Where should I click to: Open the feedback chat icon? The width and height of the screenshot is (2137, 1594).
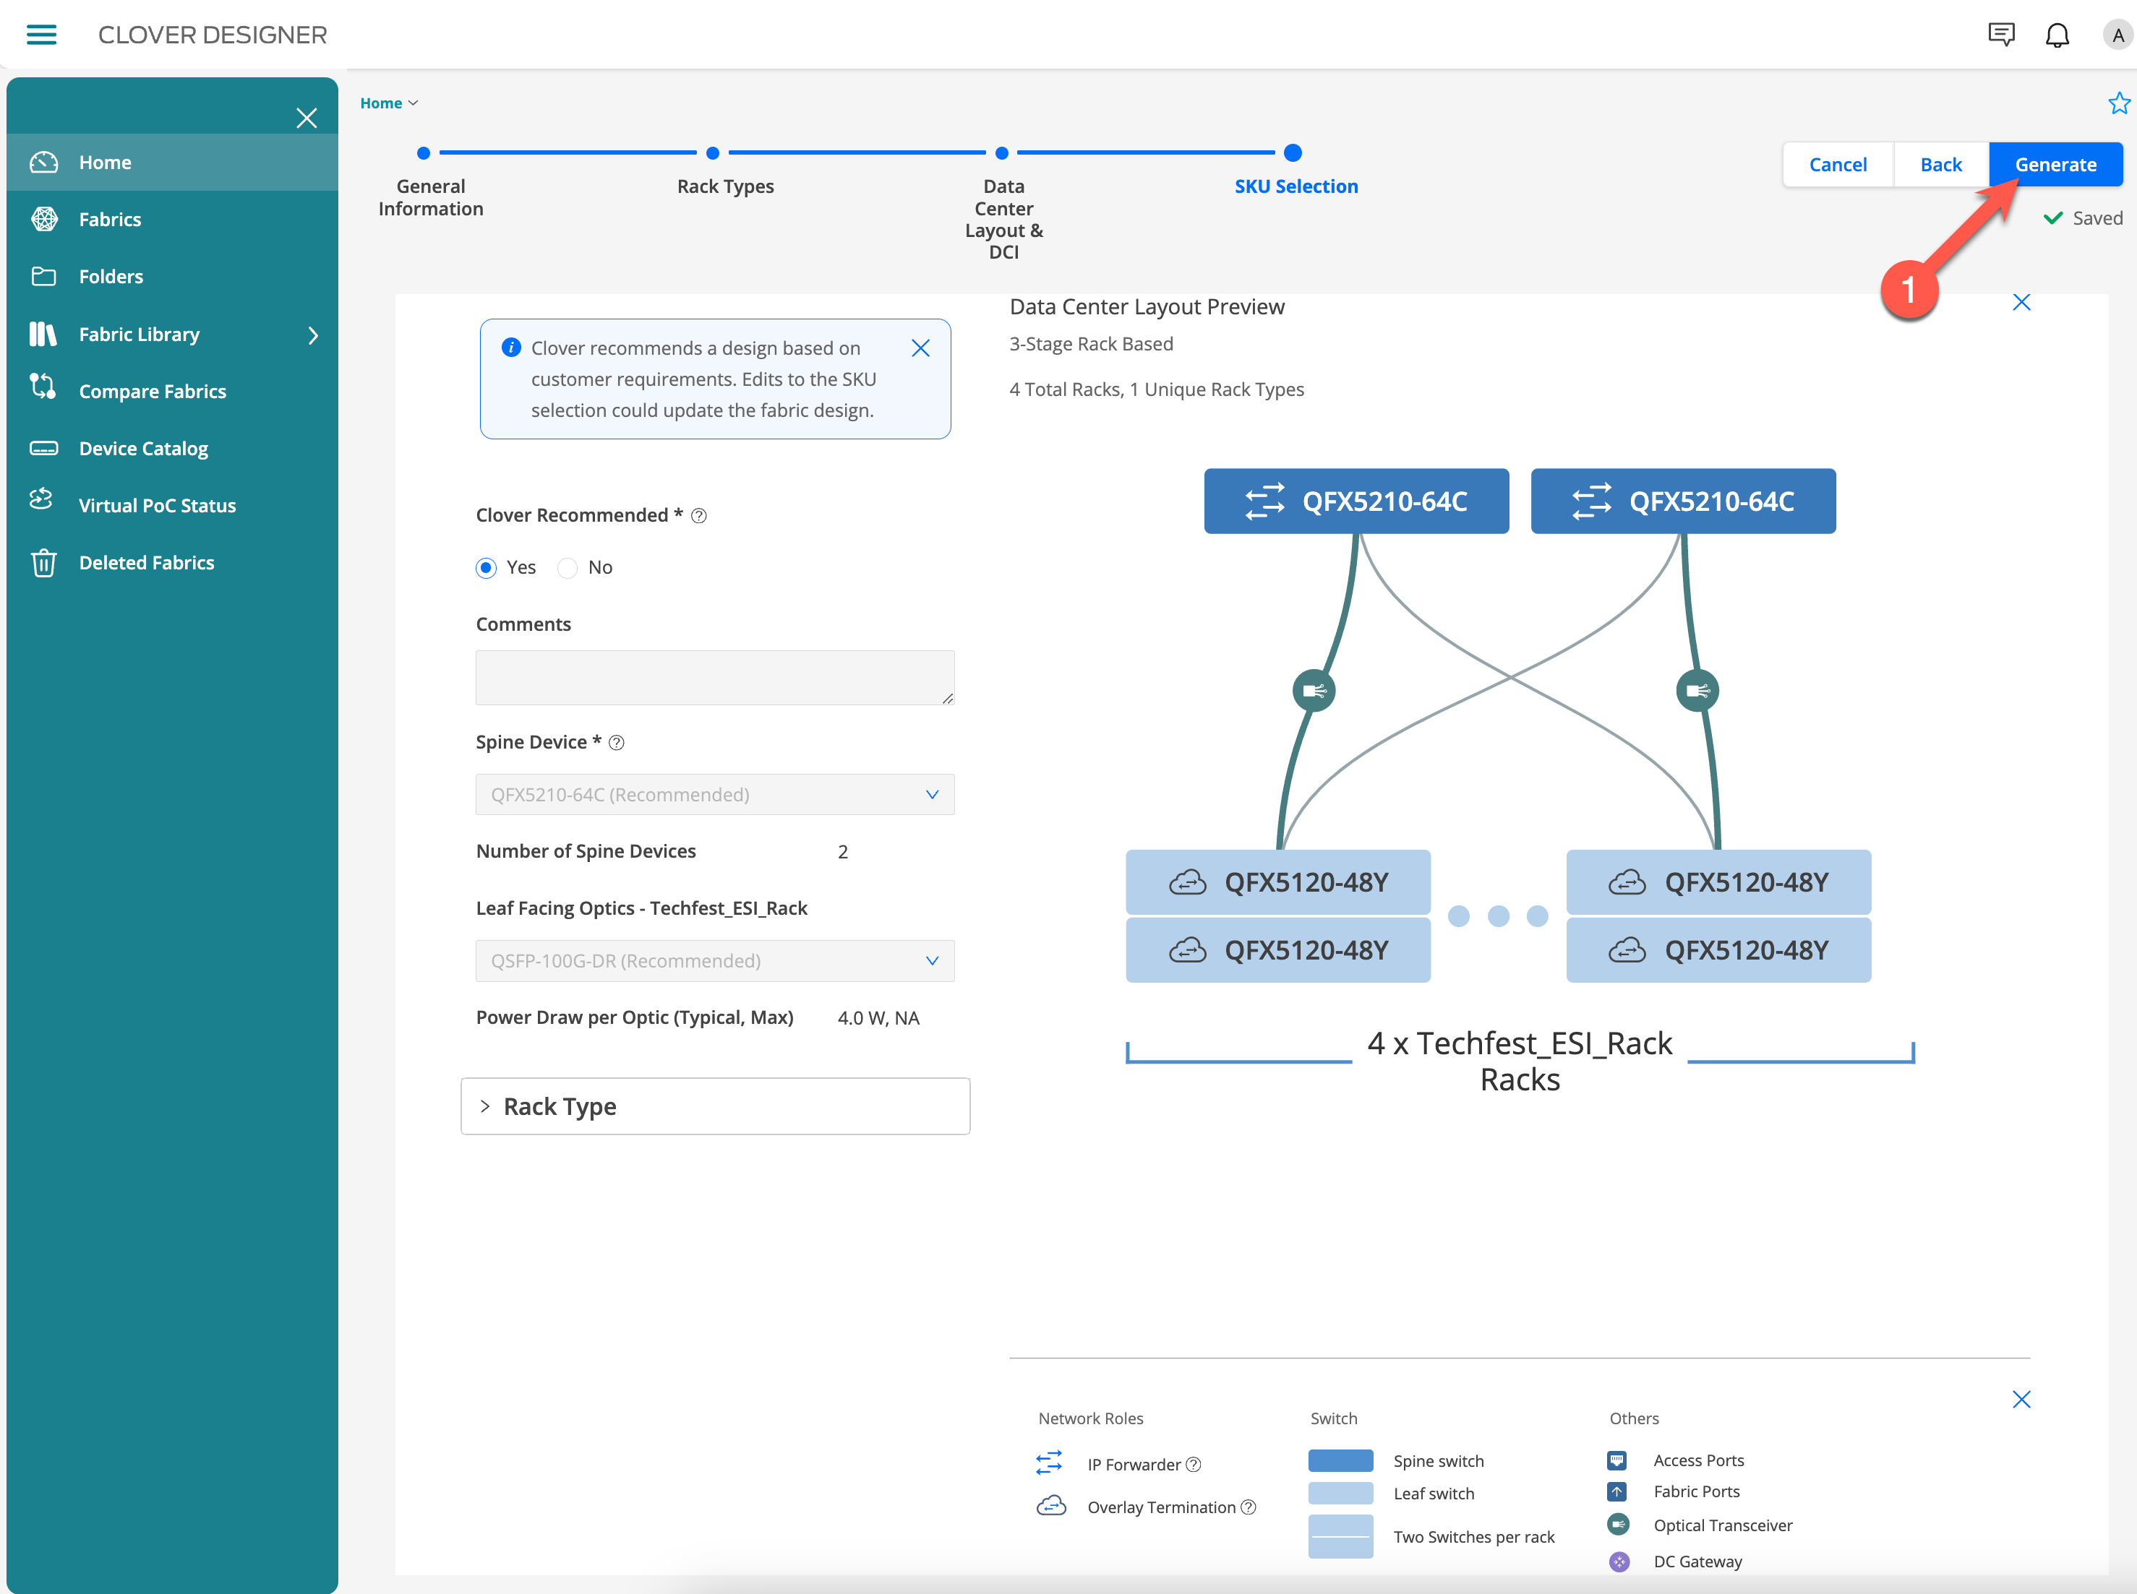coord(2001,35)
